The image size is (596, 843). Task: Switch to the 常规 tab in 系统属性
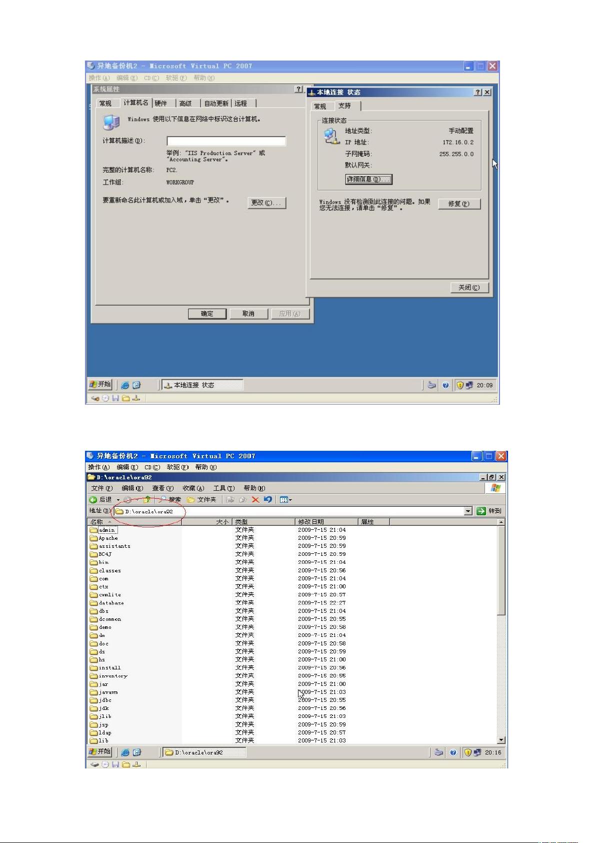pos(105,104)
